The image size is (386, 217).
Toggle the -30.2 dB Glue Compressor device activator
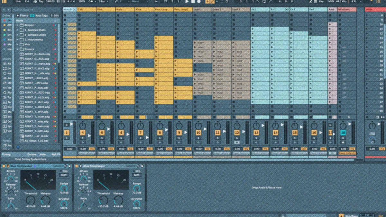coord(77,166)
